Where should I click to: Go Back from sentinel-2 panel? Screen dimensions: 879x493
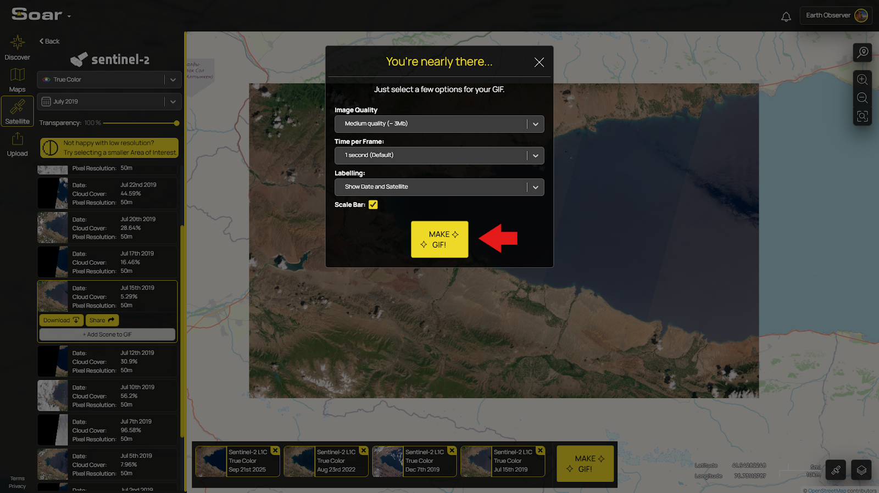pos(49,41)
